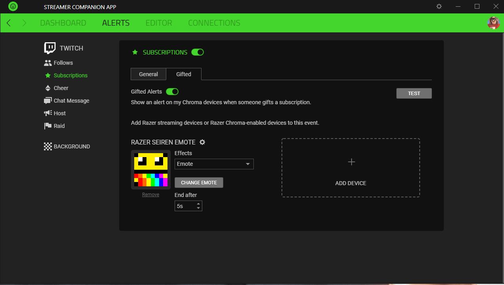Select Subscriptions in Twitch sidebar
Screen dimensions: 504x285
click(x=70, y=75)
